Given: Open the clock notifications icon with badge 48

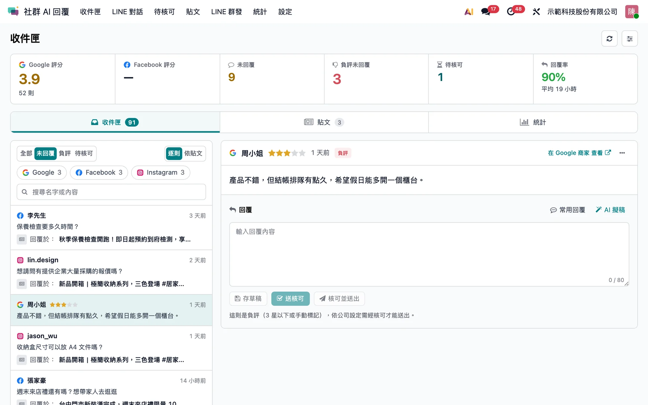Looking at the screenshot, I should tap(511, 12).
